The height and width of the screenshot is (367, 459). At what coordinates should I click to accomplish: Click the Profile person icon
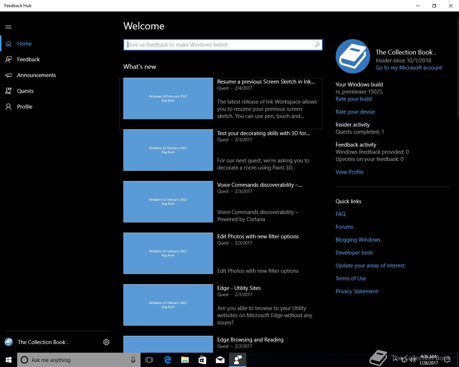pyautogui.click(x=9, y=107)
